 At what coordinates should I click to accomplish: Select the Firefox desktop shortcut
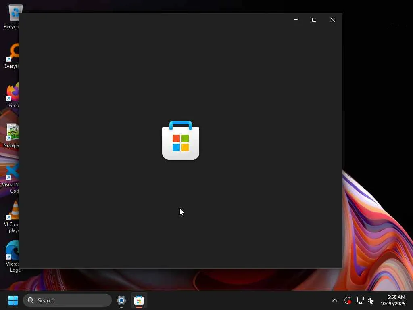tap(13, 95)
